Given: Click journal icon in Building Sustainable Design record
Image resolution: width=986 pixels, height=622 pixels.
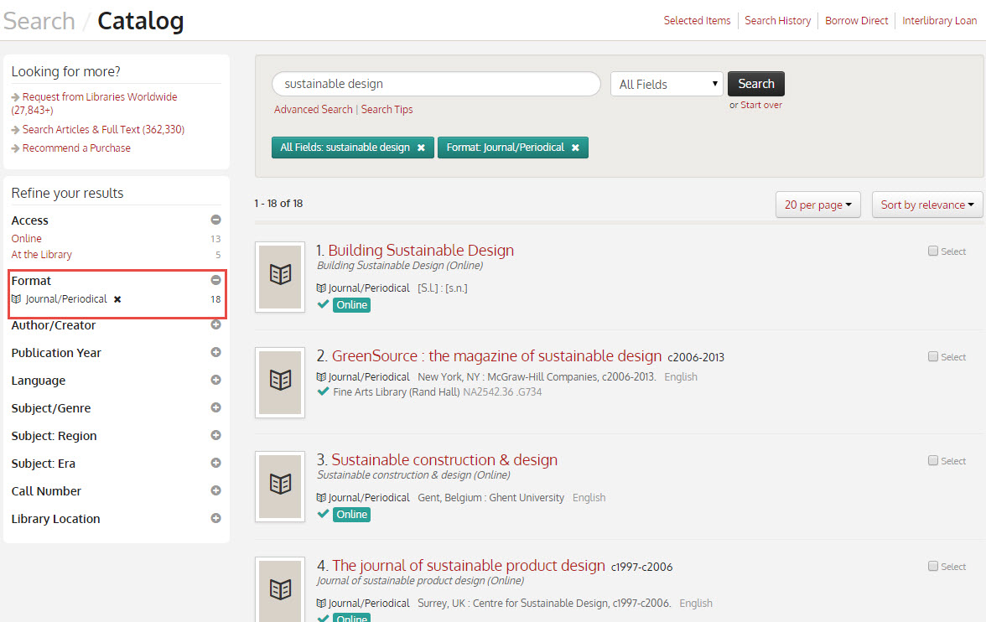Looking at the screenshot, I should [x=321, y=288].
